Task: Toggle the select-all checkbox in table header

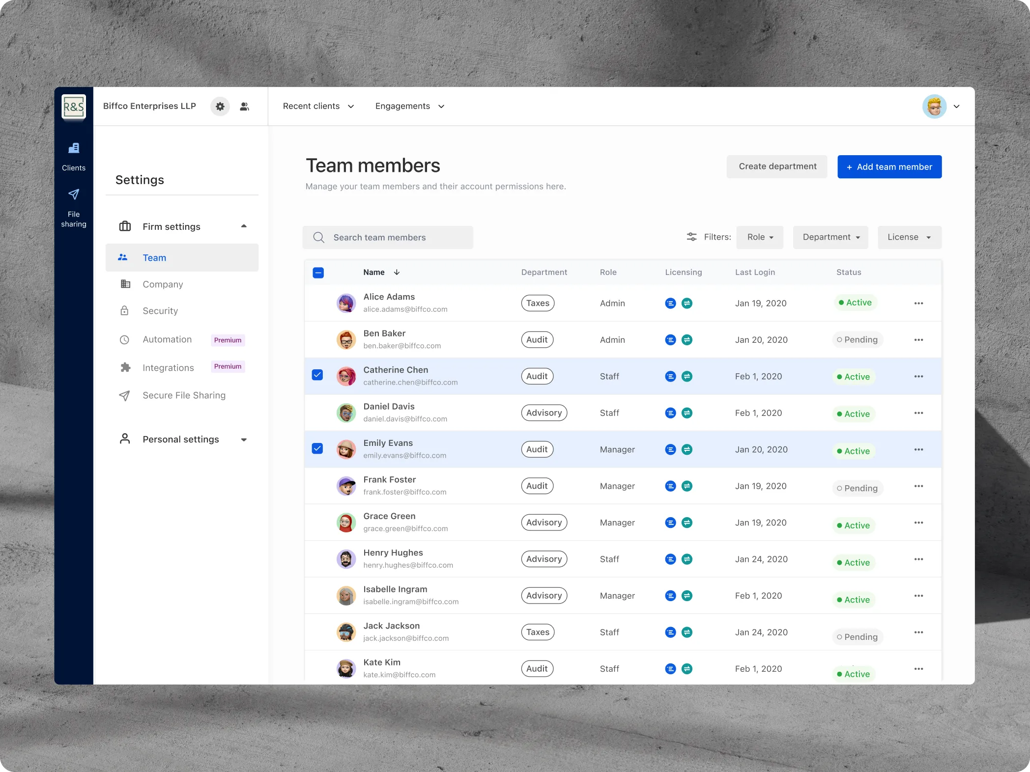Action: pos(318,273)
